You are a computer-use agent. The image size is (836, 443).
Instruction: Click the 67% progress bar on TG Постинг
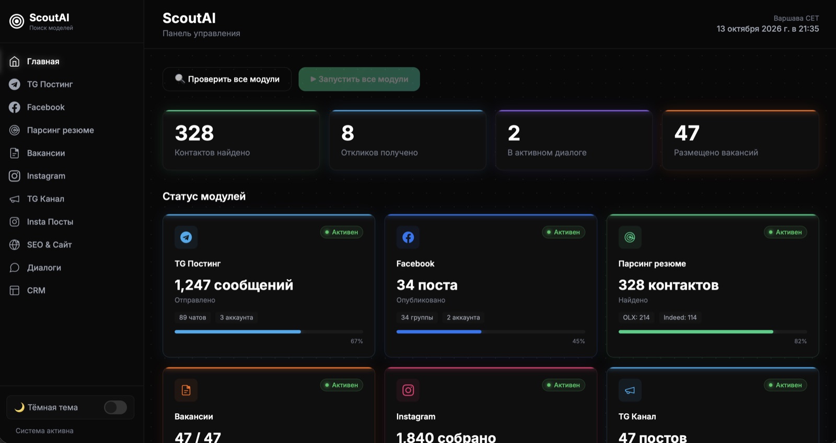click(x=269, y=332)
